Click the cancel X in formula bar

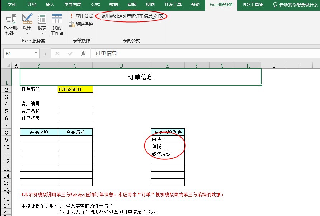tap(57, 53)
